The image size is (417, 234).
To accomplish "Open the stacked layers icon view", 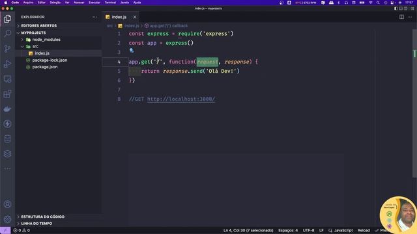I will [x=7, y=153].
